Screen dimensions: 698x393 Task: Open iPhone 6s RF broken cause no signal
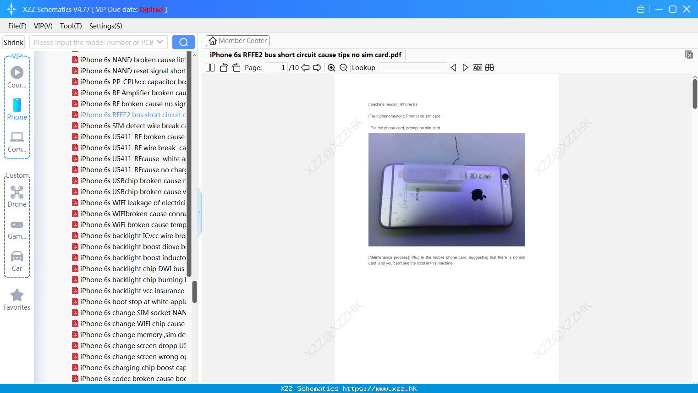coord(129,104)
